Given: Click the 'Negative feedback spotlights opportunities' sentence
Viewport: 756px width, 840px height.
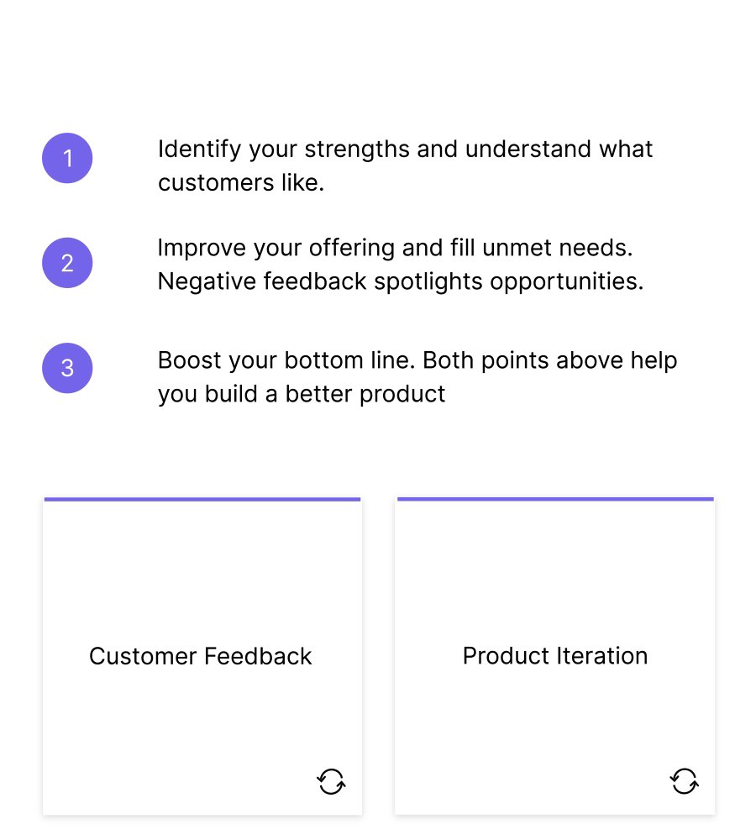Looking at the screenshot, I should tap(400, 281).
